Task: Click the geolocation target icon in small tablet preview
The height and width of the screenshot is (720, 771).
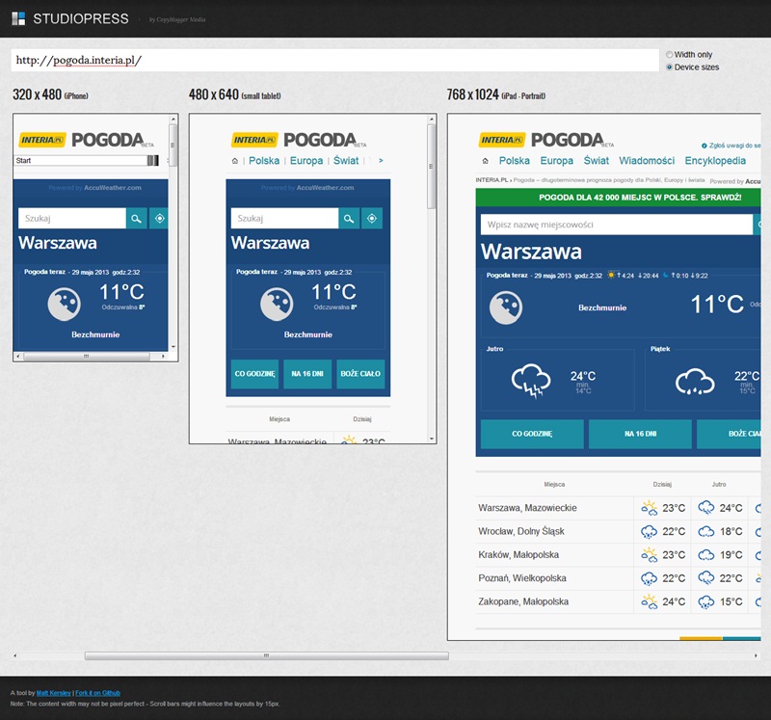Action: 372,219
